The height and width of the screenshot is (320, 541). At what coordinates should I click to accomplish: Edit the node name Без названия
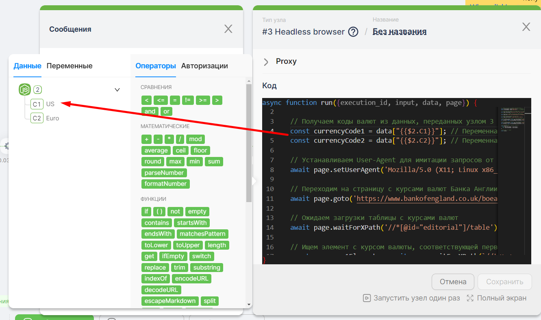(400, 32)
